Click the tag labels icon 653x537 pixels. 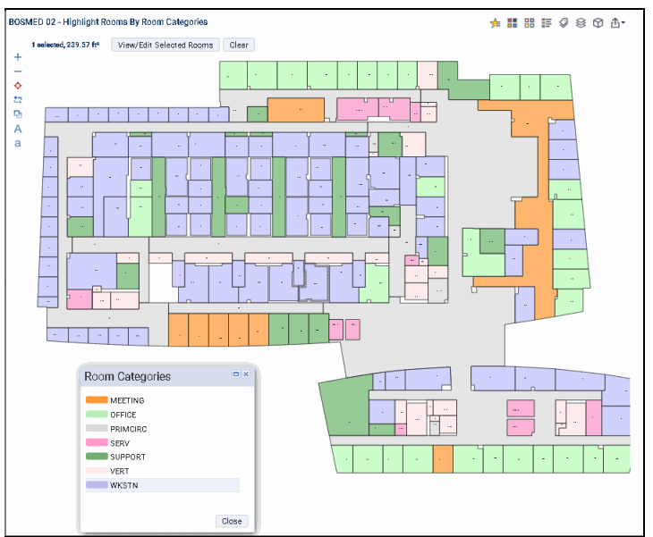pyautogui.click(x=564, y=23)
